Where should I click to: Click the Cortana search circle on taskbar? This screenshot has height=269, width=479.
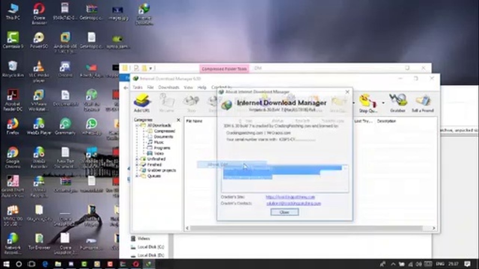click(19, 264)
